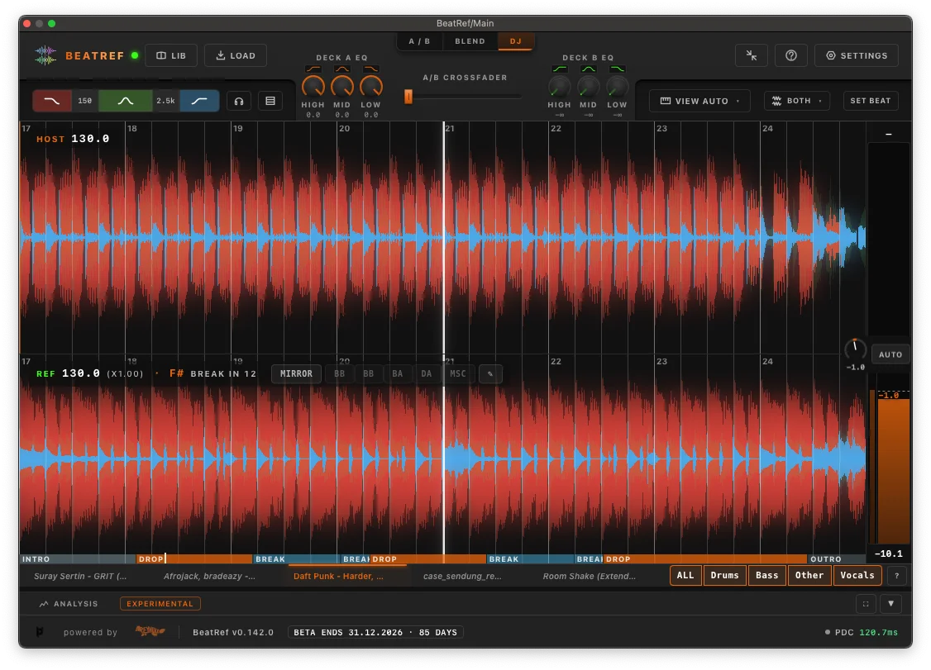Open the LIB library button

tap(171, 55)
